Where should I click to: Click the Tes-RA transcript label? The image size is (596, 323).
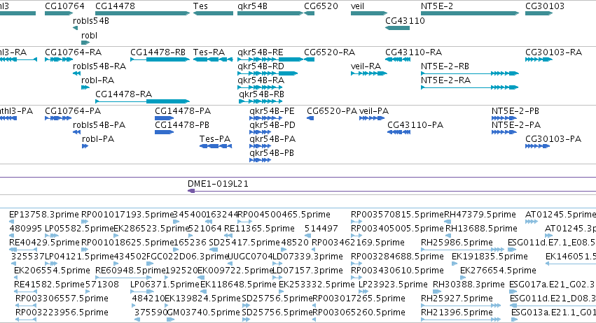point(209,52)
